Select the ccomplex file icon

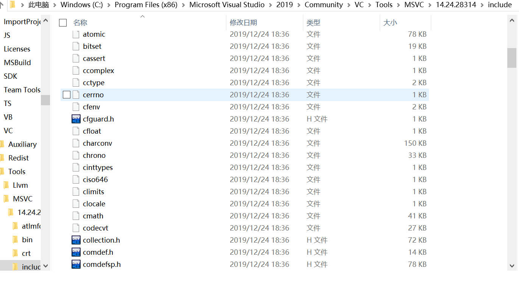(76, 71)
